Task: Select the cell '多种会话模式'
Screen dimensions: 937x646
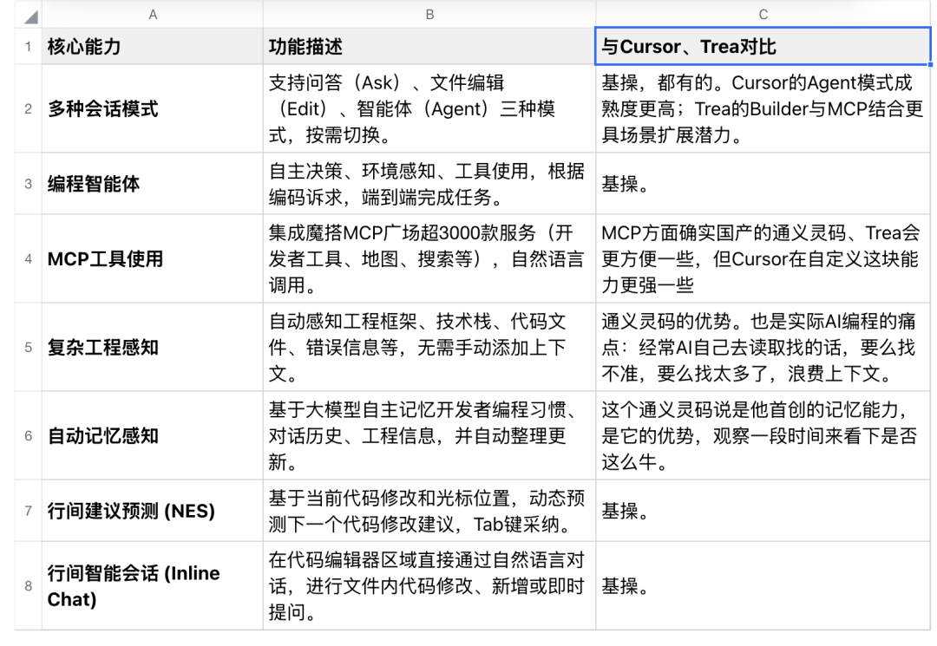Action: pos(153,108)
